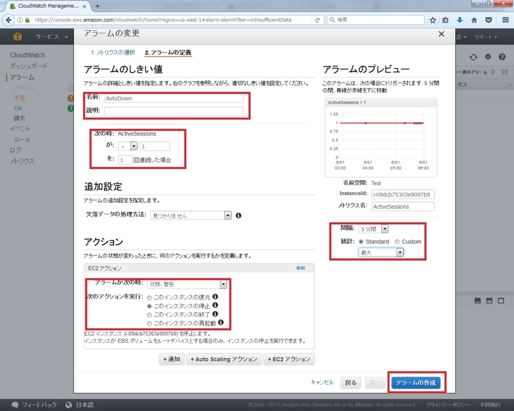
Task: Switch to step 1 metric selection tab
Action: pyautogui.click(x=113, y=52)
